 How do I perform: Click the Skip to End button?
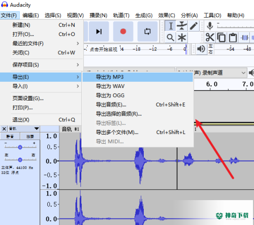(99, 31)
